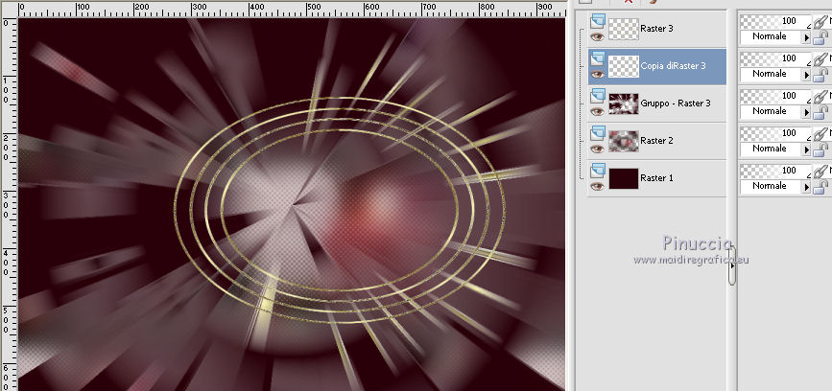Screen dimensions: 832x391
Task: Toggle the padlock for Copia diRaster 3
Action: click(x=820, y=75)
